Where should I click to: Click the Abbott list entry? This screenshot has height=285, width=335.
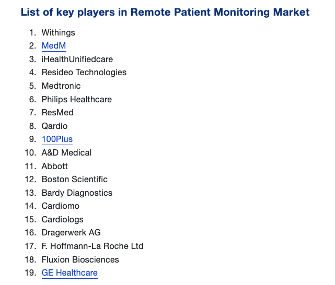[55, 166]
